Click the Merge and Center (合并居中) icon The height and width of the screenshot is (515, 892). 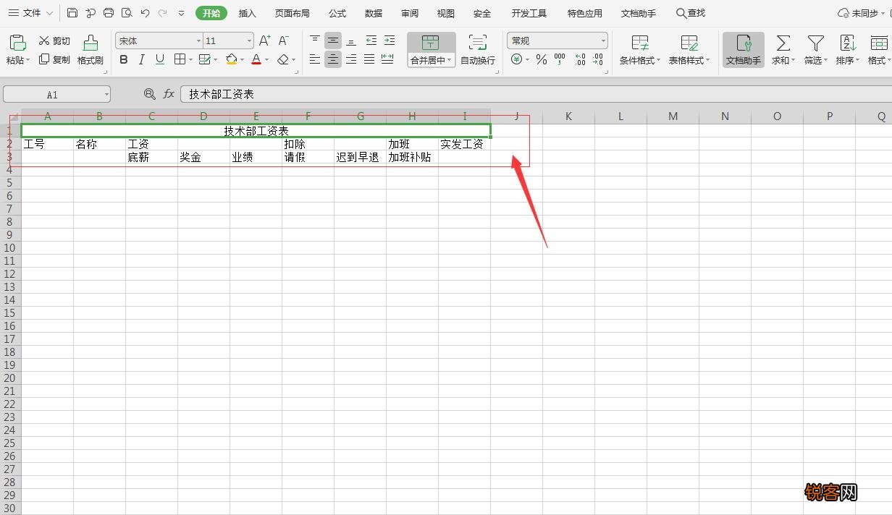[430, 43]
